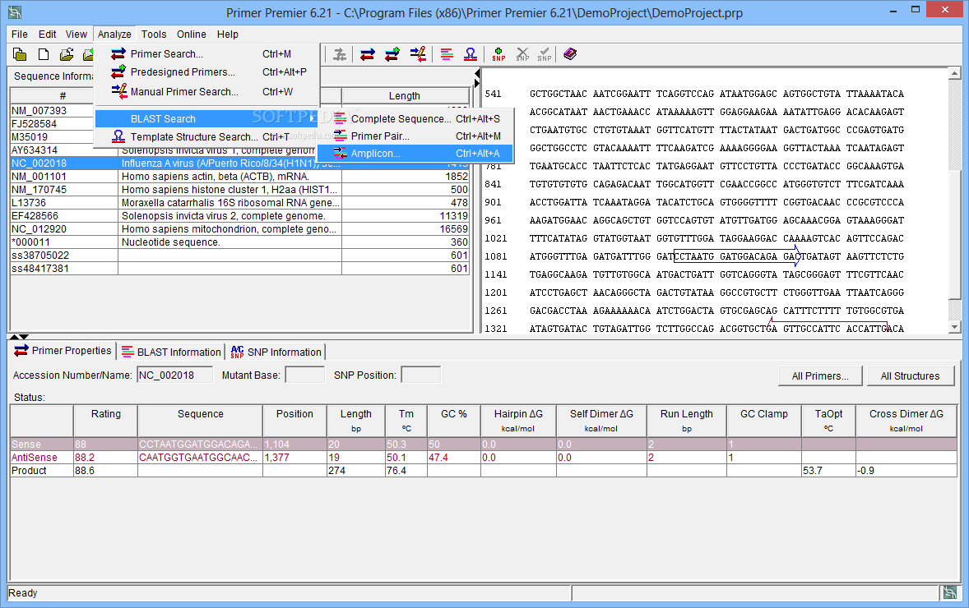Choose Primer Search from Analyze menu

pyautogui.click(x=206, y=53)
